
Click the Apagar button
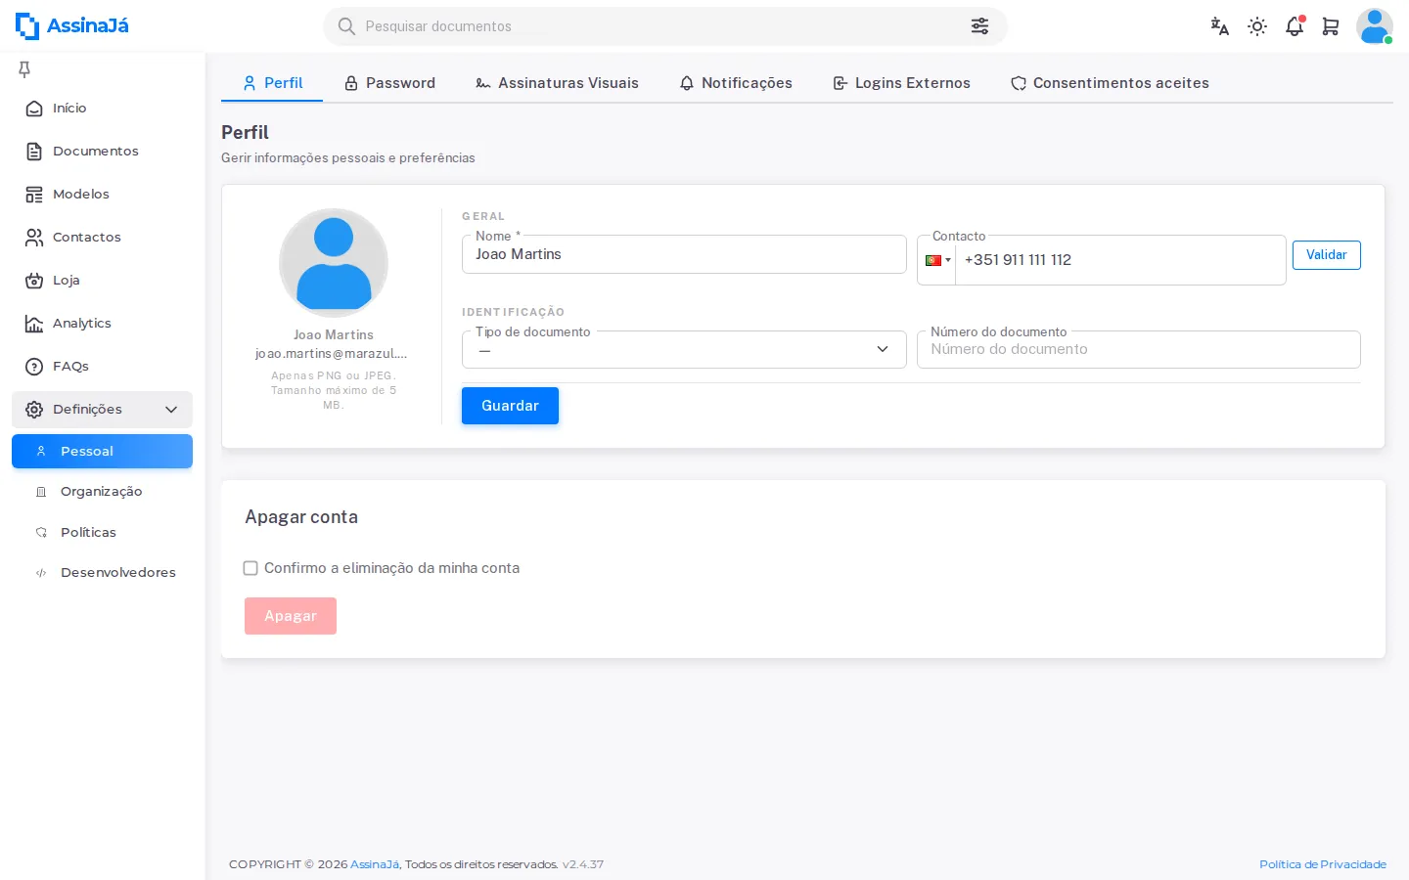tap(291, 616)
